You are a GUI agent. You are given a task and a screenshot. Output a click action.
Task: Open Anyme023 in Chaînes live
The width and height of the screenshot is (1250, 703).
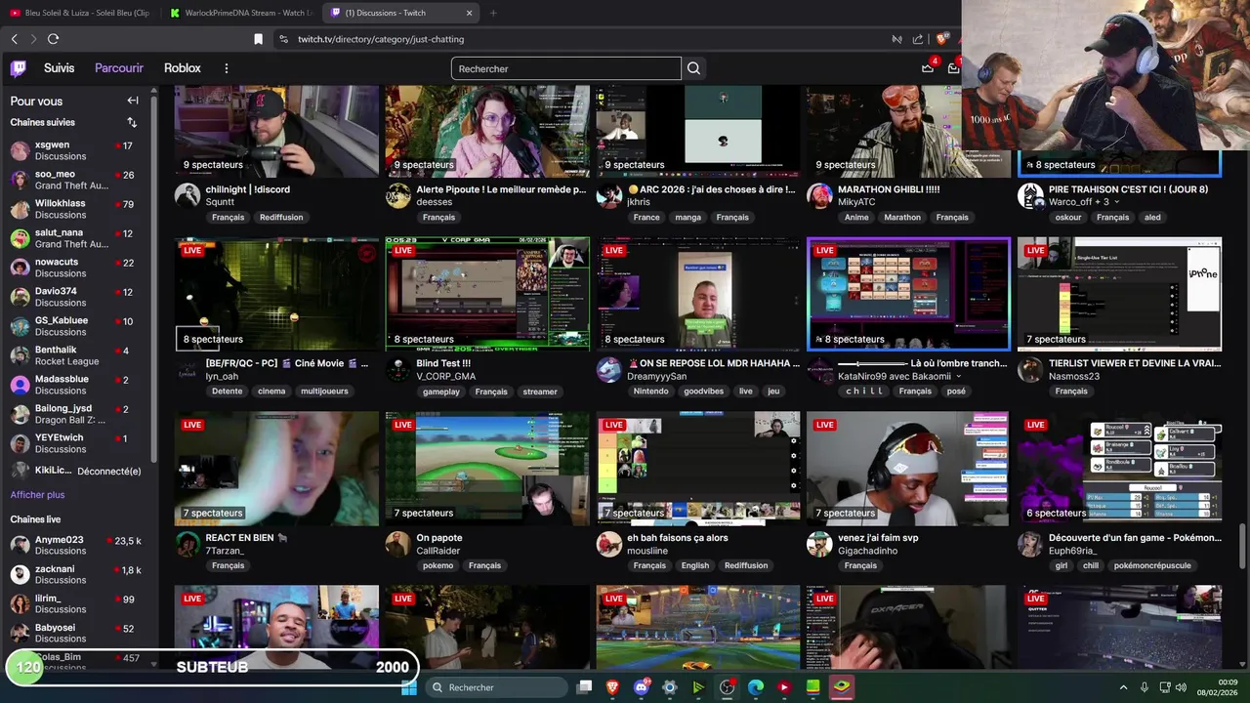[x=78, y=545]
